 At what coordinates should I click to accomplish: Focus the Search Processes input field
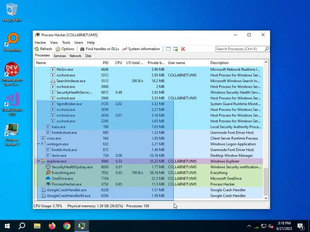[x=240, y=49]
